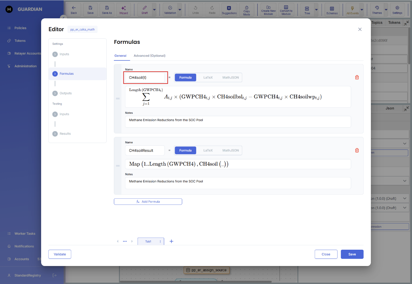The width and height of the screenshot is (412, 284).
Task: Click the Formulas step icon in sidebar
Action: [x=55, y=74]
